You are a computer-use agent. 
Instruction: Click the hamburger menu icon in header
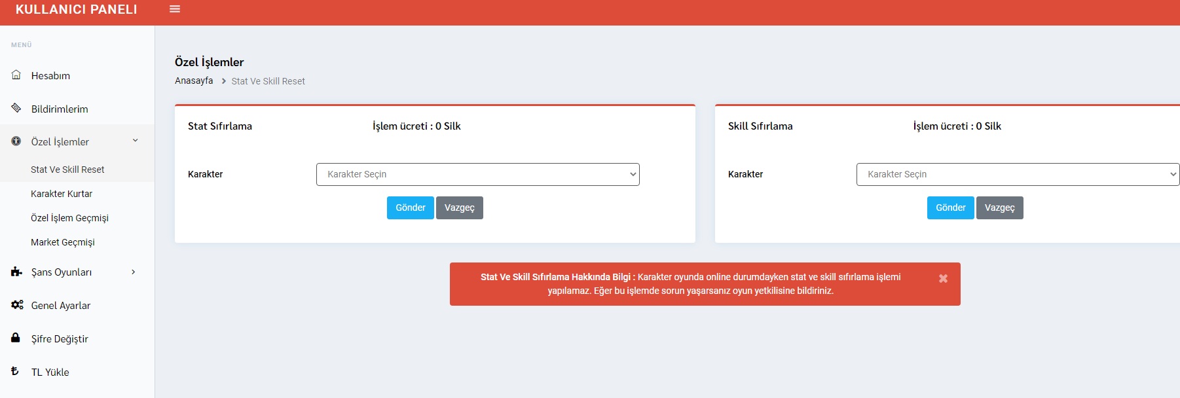[175, 9]
